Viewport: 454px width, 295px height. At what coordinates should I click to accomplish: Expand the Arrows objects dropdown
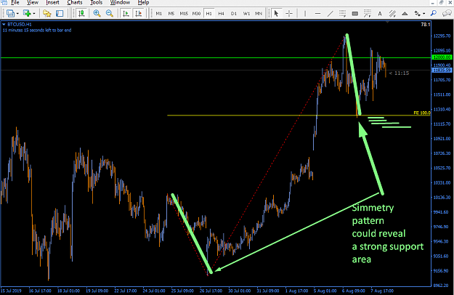coord(424,14)
